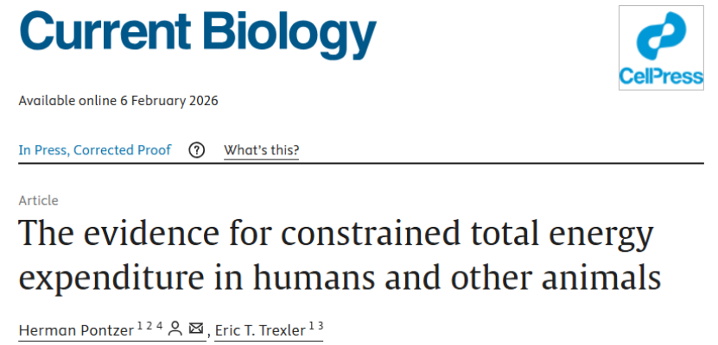The height and width of the screenshot is (345, 718).
Task: Click Pontzer's superscript affiliation 4
Action: pyautogui.click(x=158, y=324)
